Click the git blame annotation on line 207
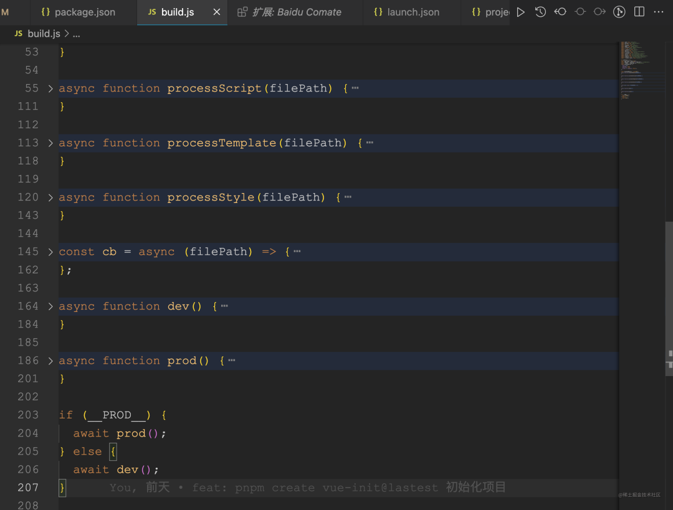This screenshot has height=510, width=673. (307, 488)
